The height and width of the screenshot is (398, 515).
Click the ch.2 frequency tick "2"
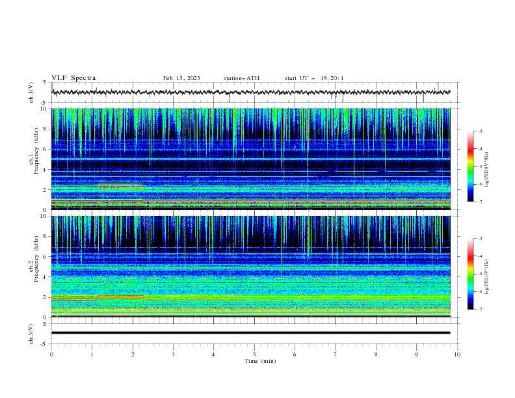pyautogui.click(x=45, y=297)
